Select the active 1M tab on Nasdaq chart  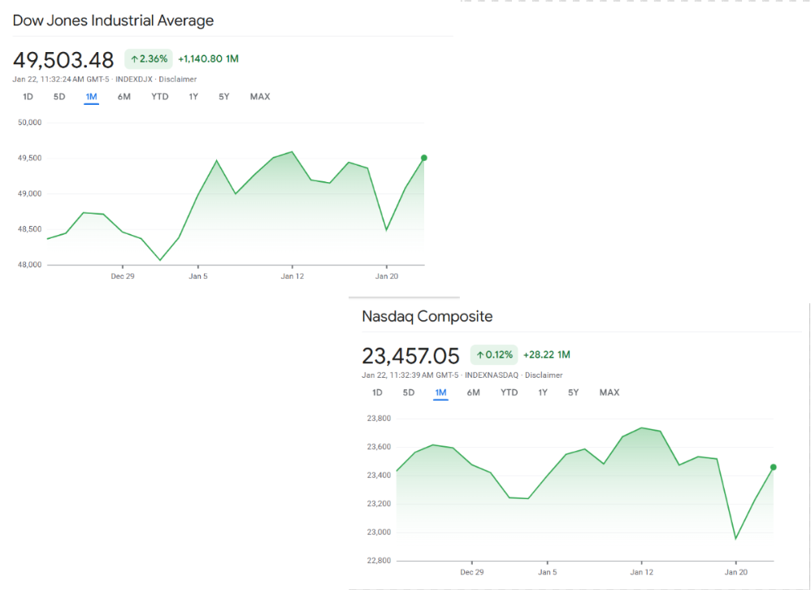[440, 393]
